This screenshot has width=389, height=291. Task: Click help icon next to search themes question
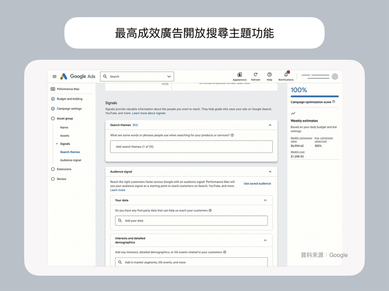click(232, 135)
